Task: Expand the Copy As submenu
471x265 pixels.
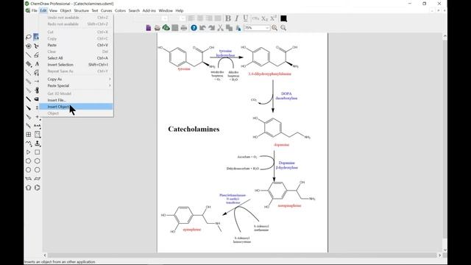Action: point(76,79)
